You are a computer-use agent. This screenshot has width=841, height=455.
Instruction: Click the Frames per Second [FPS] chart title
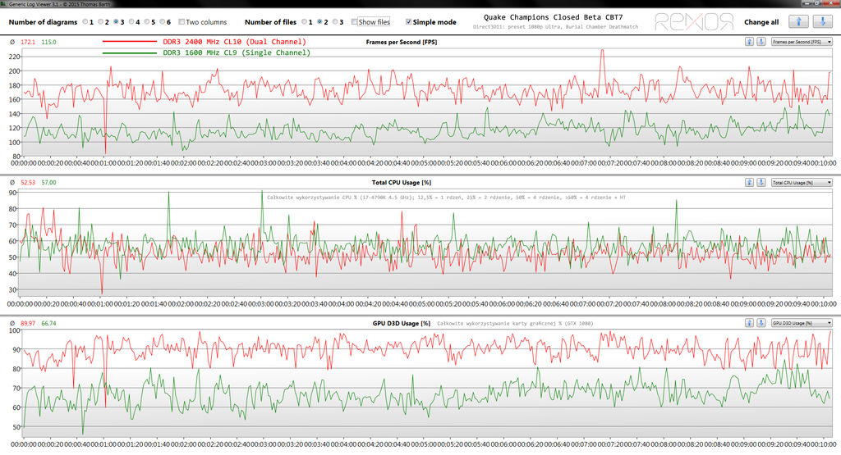401,42
